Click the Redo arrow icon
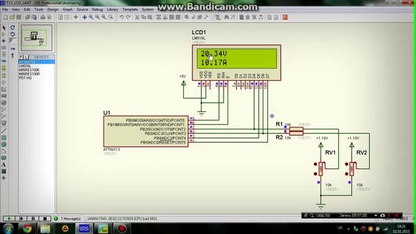Viewport: 416px width, 234px height. click(x=128, y=18)
